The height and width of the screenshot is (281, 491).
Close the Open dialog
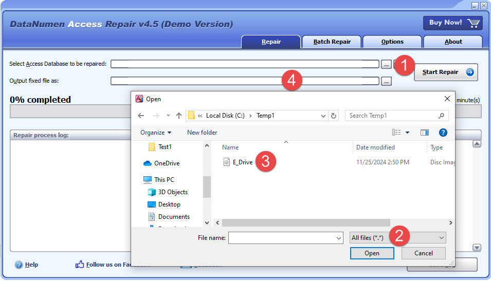pos(447,99)
